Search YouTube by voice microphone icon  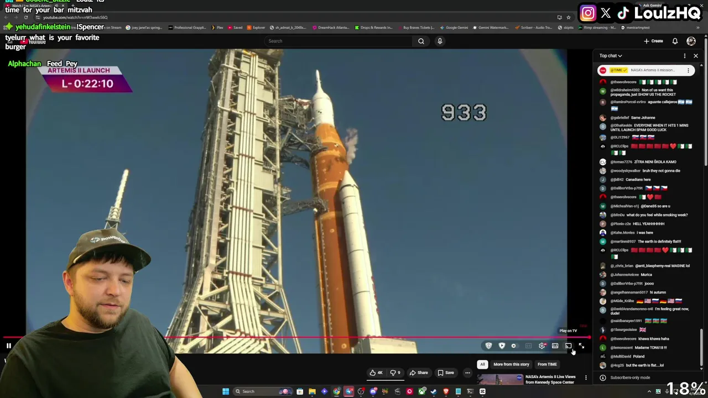(x=440, y=41)
